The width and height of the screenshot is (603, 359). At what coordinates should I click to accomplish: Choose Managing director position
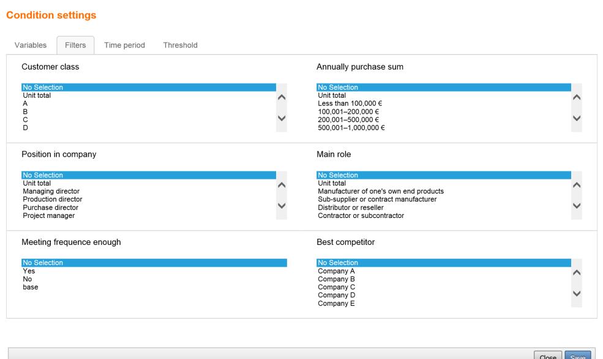click(x=149, y=191)
